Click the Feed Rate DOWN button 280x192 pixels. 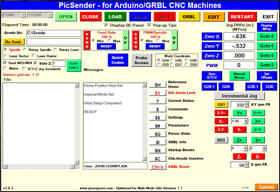[87, 40]
